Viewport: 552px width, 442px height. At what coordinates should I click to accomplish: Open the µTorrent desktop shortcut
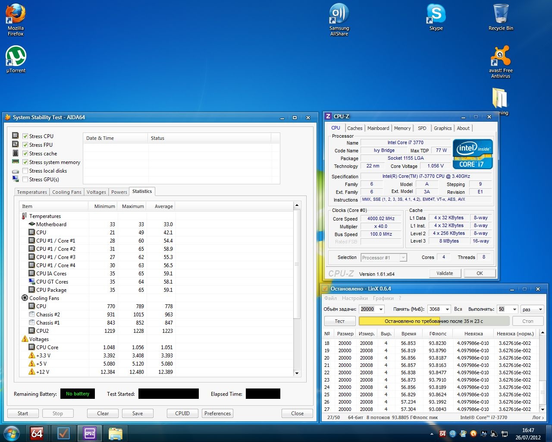click(x=16, y=57)
